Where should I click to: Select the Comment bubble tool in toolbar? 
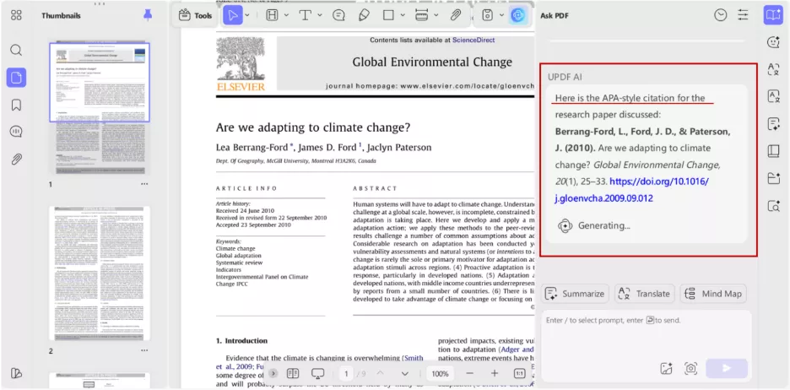pos(338,15)
